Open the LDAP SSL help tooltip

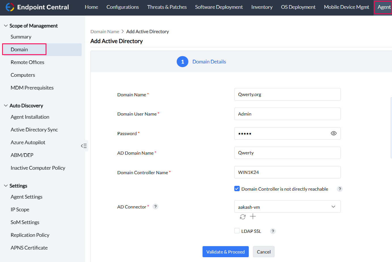(x=273, y=231)
